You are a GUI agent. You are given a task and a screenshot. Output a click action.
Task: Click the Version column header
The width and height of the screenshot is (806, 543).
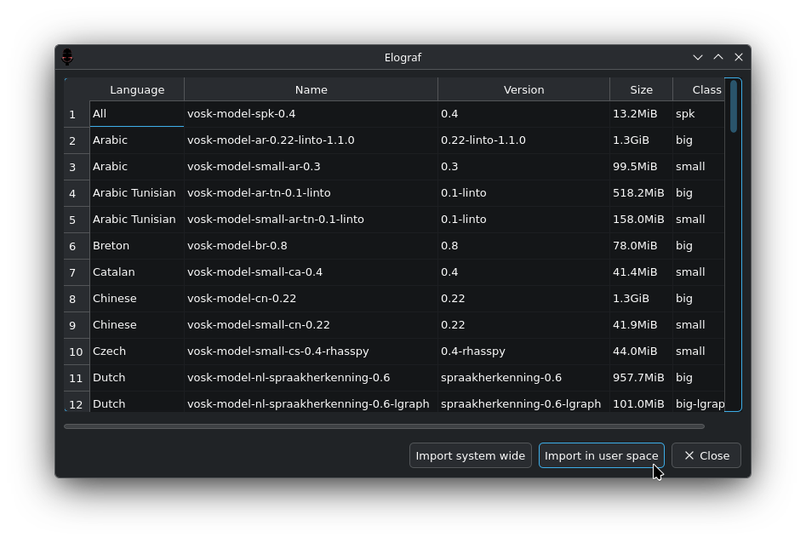click(523, 89)
